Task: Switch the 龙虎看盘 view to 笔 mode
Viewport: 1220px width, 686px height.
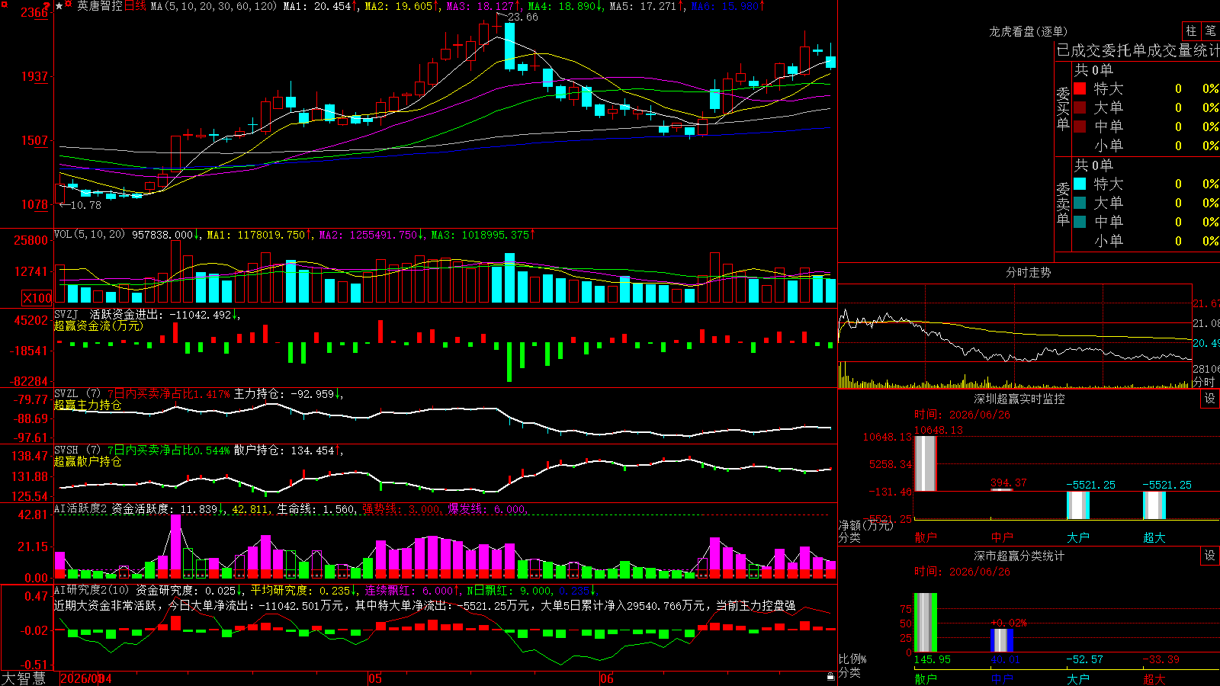Action: 1210,30
